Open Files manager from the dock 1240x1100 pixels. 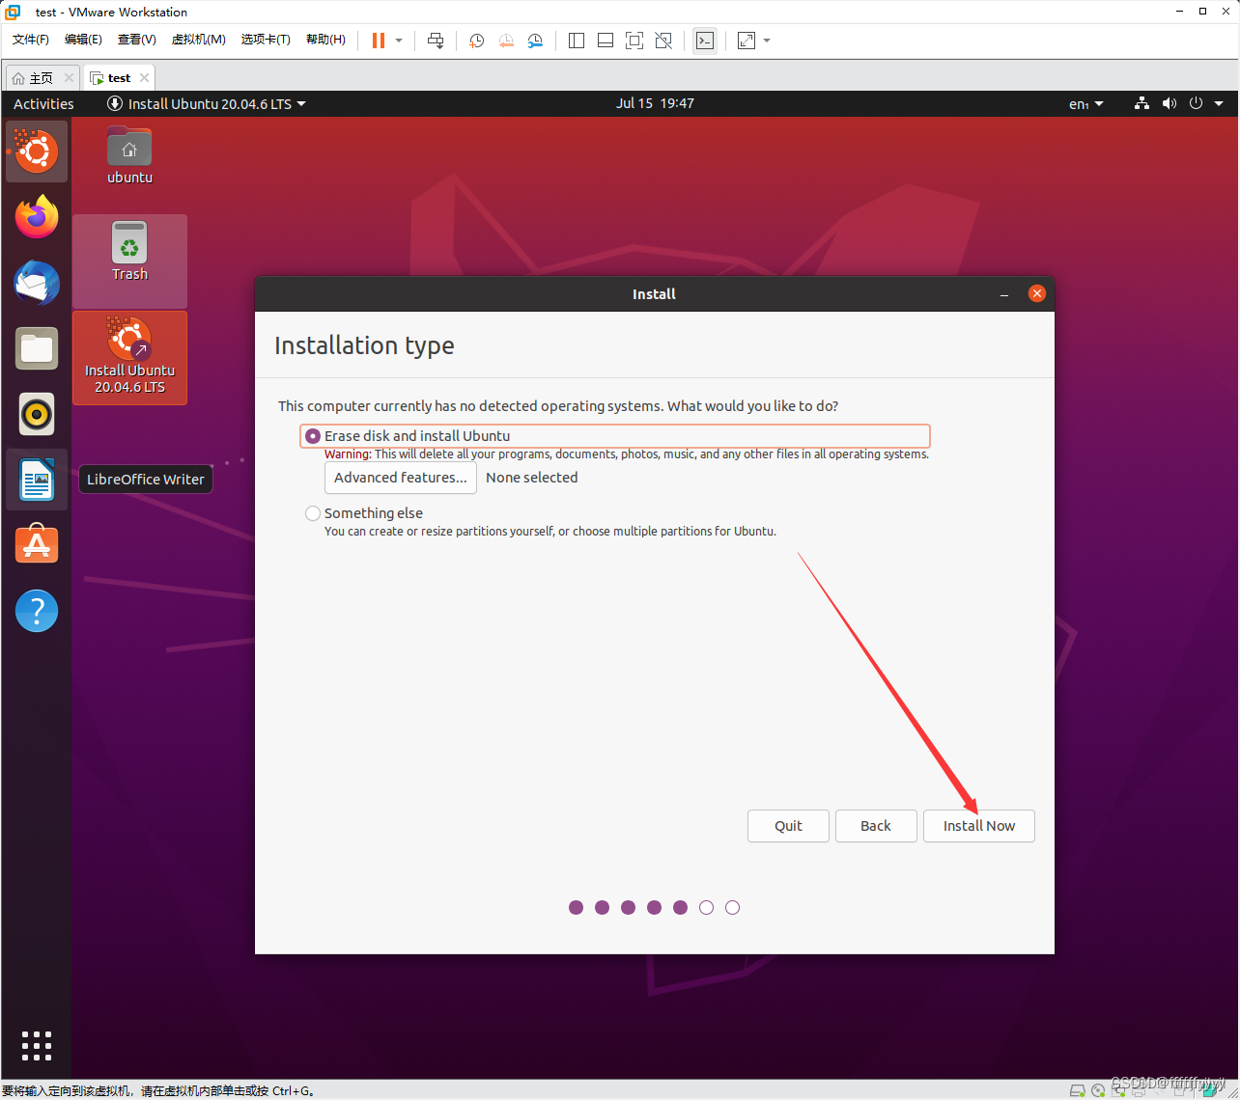[37, 348]
